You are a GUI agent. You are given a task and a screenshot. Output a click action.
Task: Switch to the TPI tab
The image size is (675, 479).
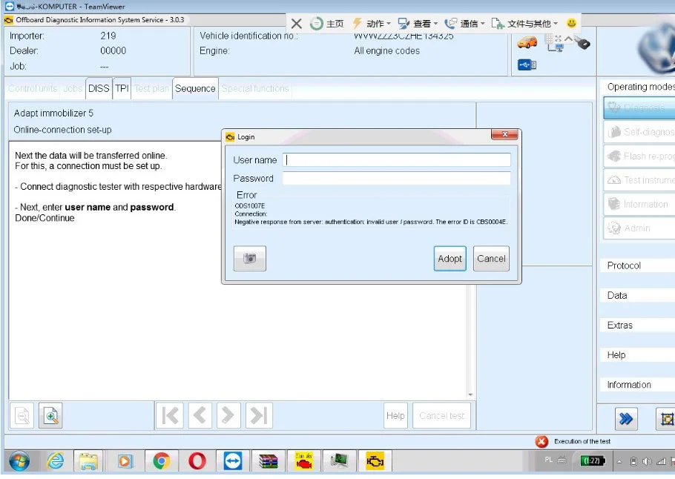coord(122,88)
